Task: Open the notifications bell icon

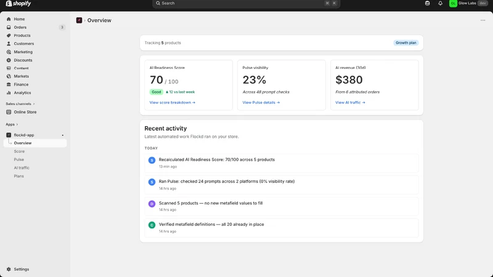Action: pos(440,3)
